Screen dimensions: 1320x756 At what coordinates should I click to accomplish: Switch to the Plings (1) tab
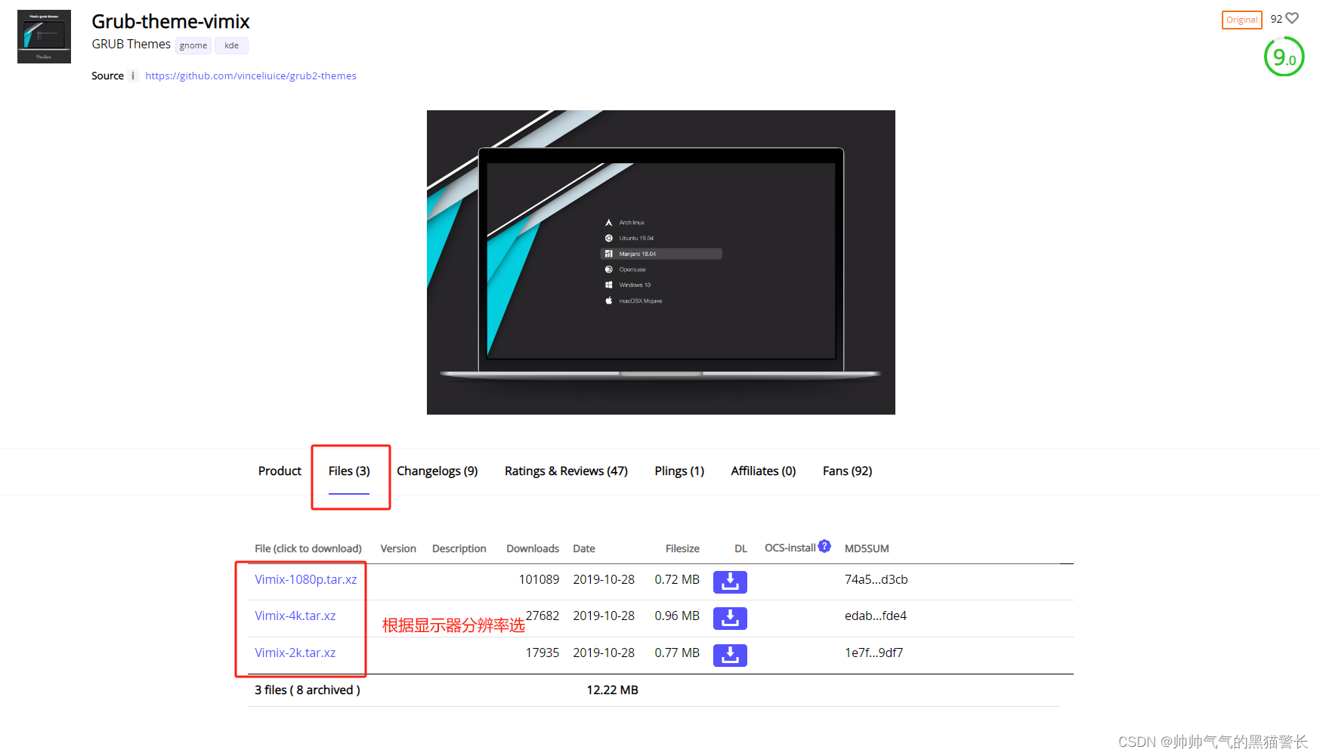click(679, 471)
